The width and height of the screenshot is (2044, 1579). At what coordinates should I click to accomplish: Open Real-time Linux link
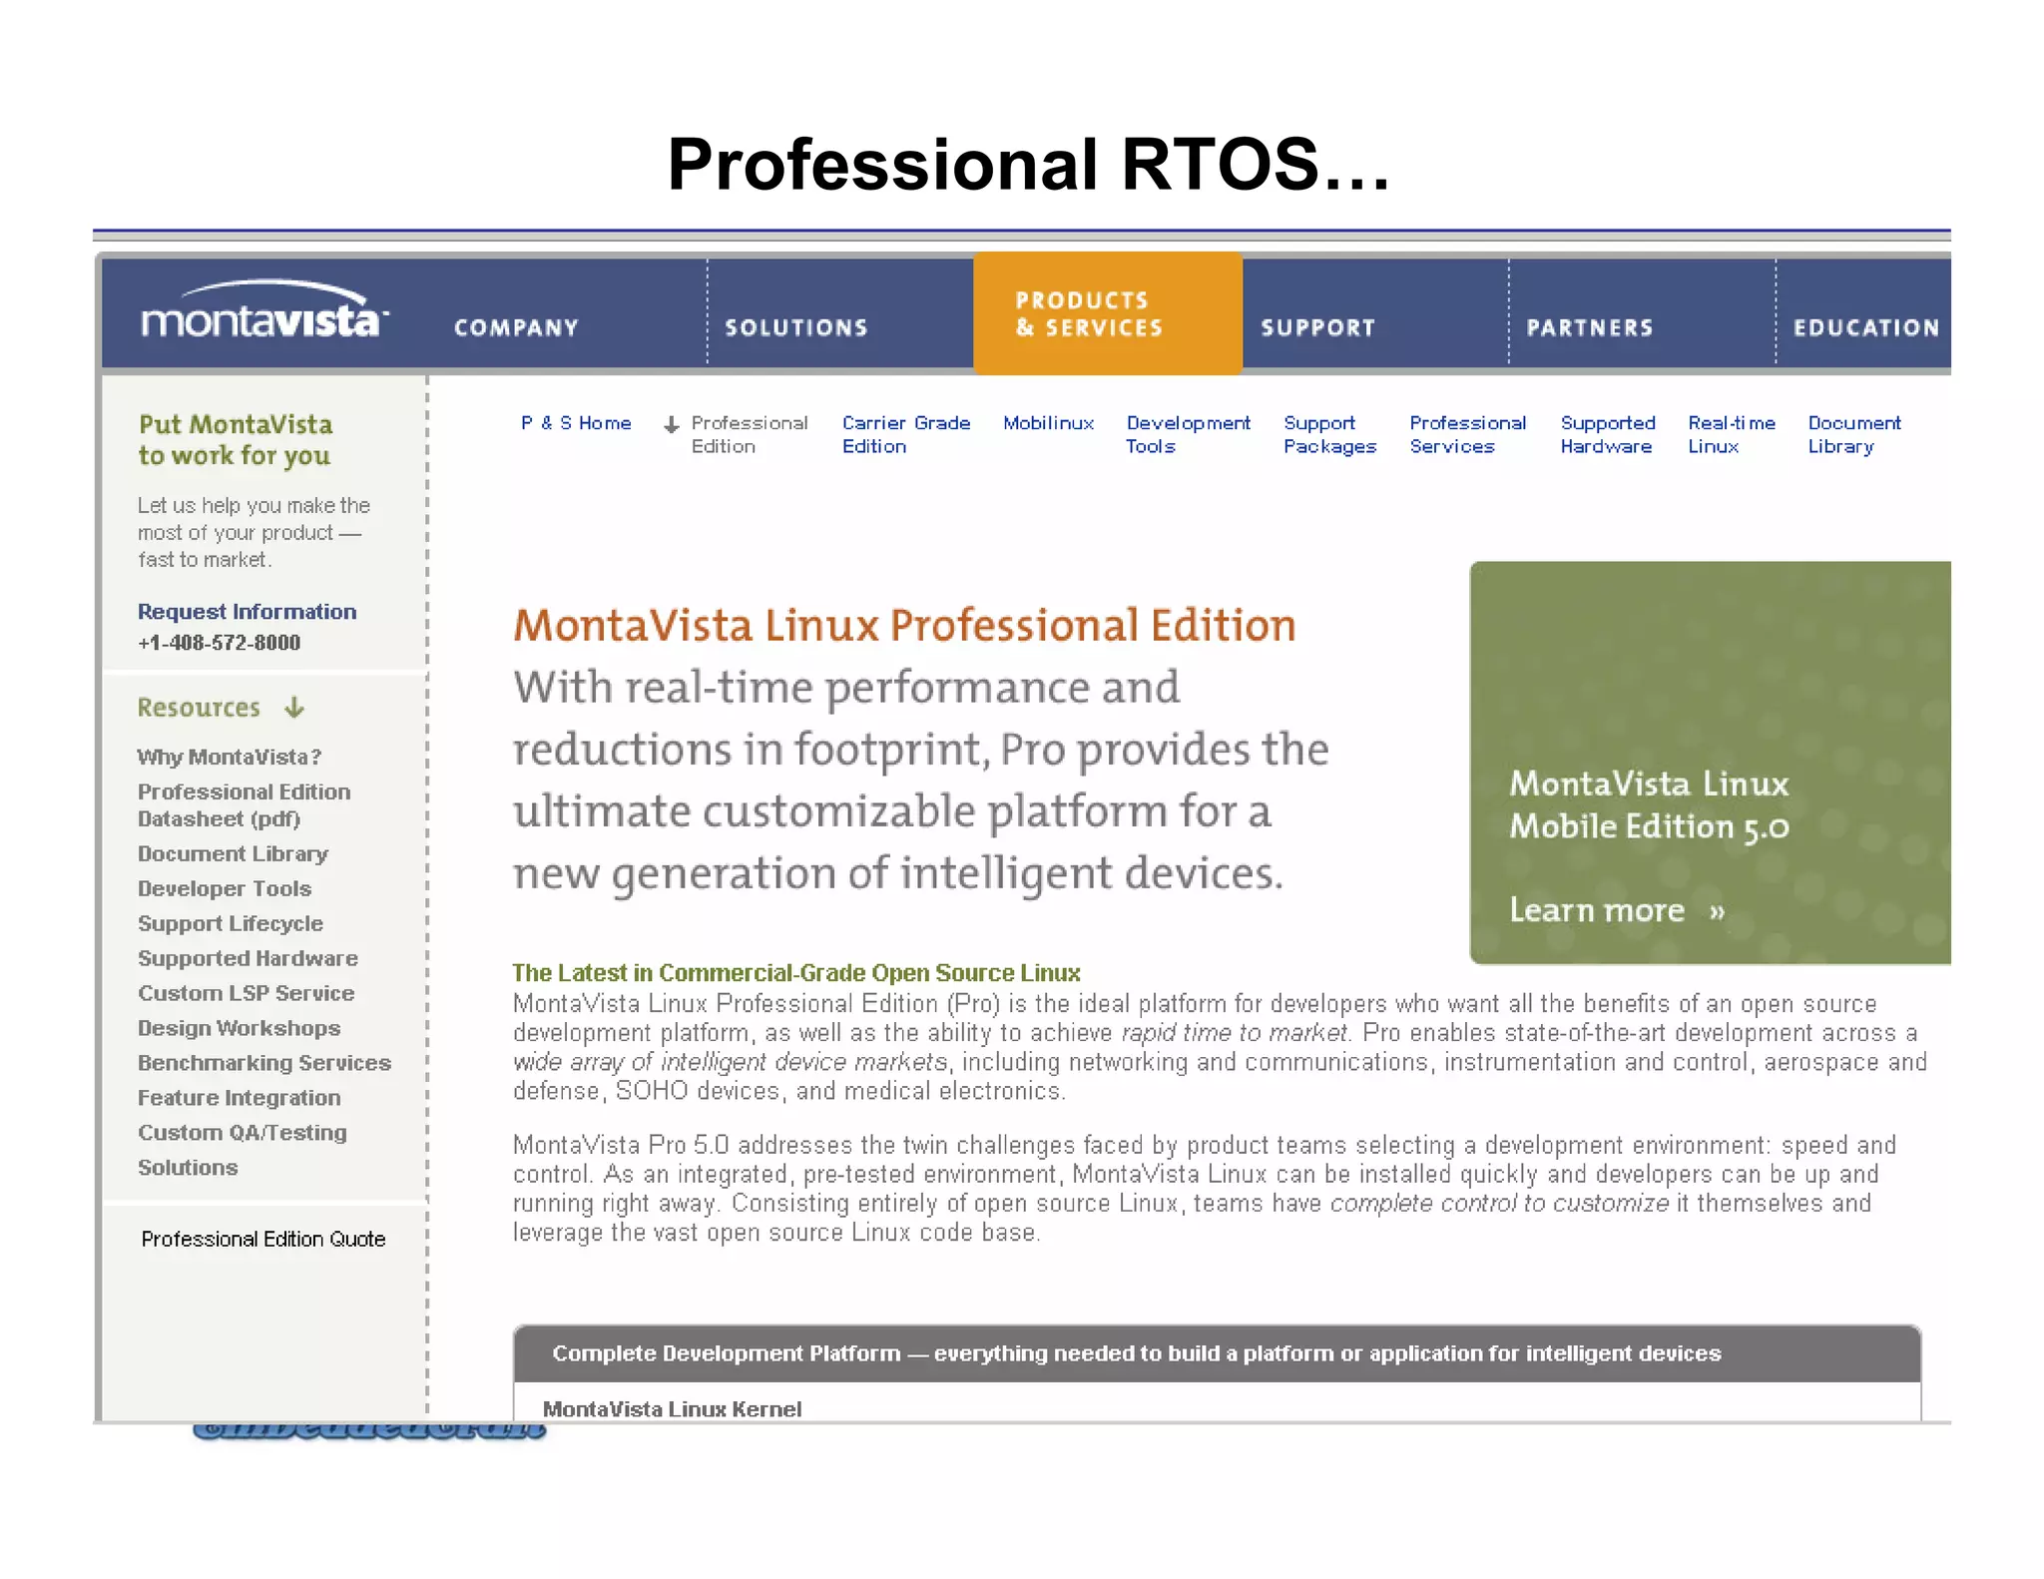click(1732, 435)
